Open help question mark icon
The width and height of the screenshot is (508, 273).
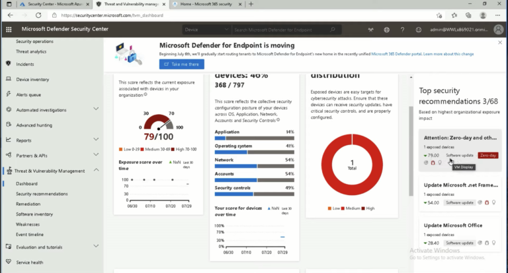pyautogui.click(x=402, y=30)
